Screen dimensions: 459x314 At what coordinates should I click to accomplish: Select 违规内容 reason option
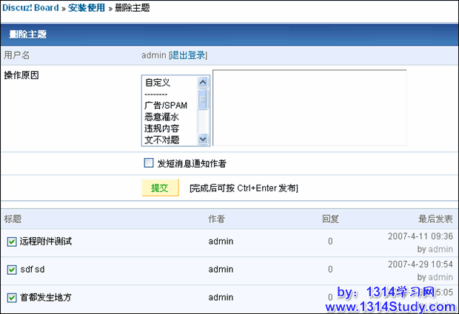[161, 128]
